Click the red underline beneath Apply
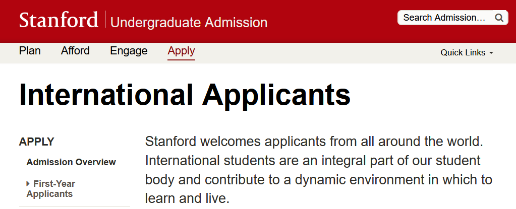The image size is (516, 209). pyautogui.click(x=181, y=59)
